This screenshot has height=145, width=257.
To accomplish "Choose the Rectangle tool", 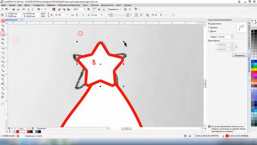I will [x=3, y=48].
